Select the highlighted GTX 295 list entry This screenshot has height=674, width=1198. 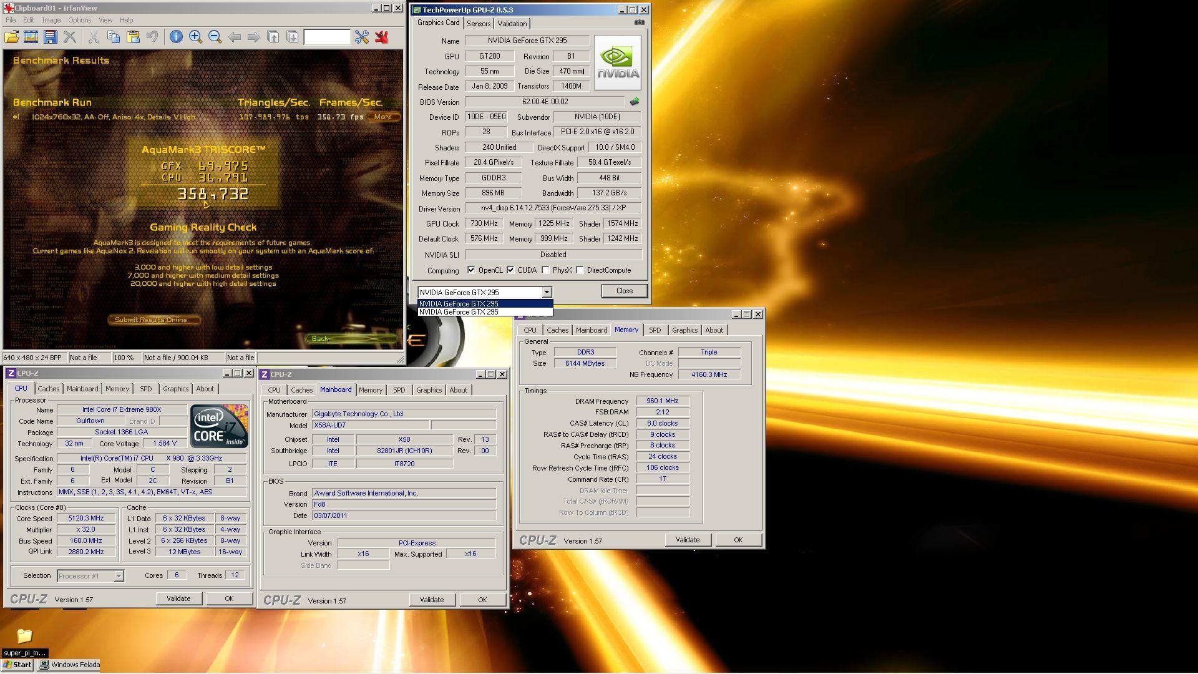click(485, 304)
